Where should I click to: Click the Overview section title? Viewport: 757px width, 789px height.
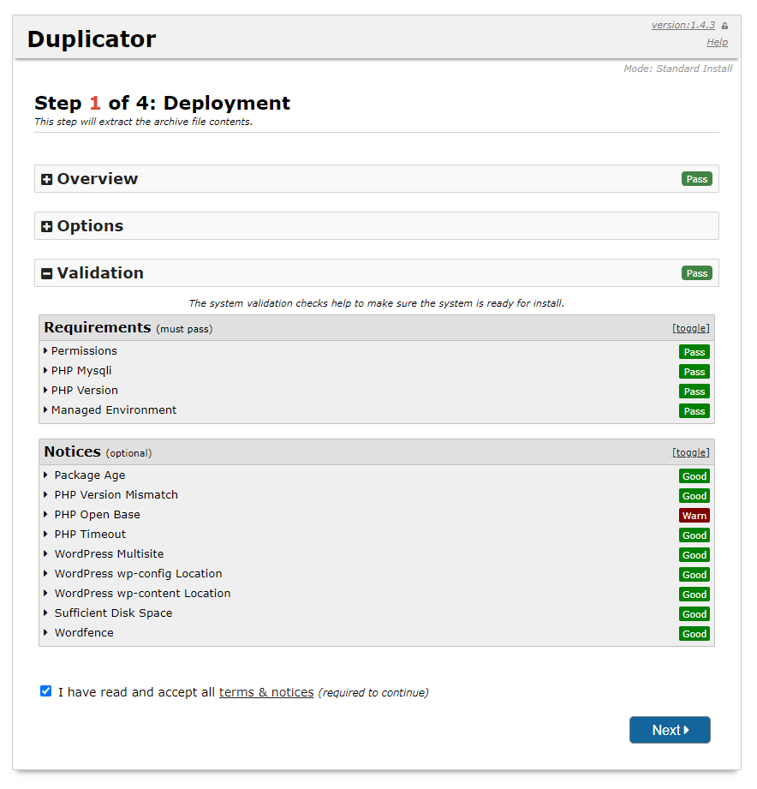pos(97,179)
